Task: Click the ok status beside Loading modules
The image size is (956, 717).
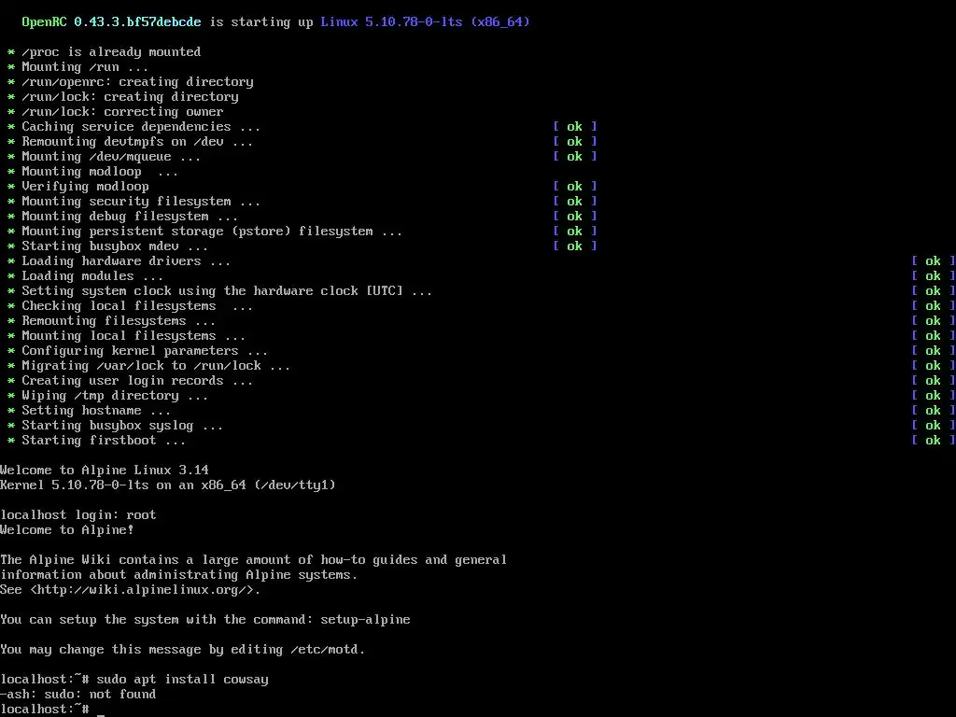Action: pyautogui.click(x=933, y=276)
